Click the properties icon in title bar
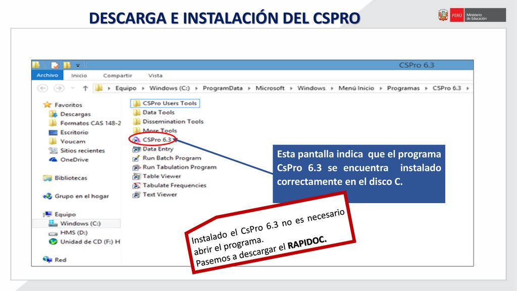 click(x=55, y=65)
